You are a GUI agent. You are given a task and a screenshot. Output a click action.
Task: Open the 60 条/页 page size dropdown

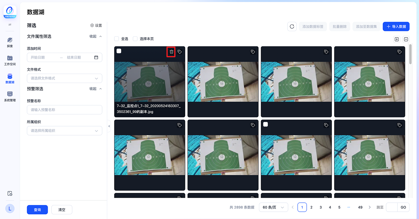274,207
